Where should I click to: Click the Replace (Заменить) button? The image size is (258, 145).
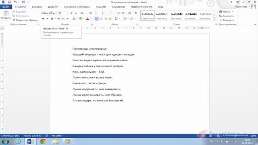tap(227, 16)
